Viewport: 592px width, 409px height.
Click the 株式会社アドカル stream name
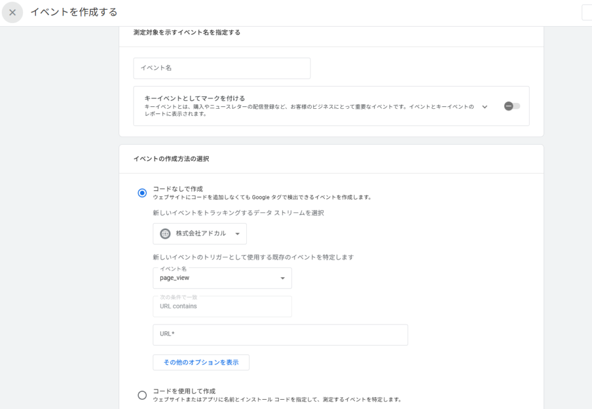[x=201, y=234]
